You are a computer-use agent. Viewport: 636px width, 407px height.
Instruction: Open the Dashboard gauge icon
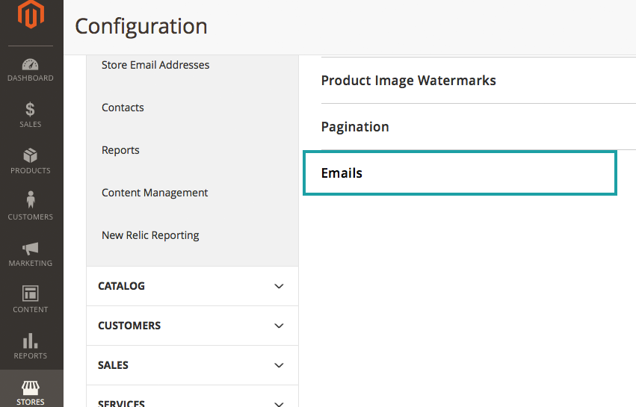31,65
